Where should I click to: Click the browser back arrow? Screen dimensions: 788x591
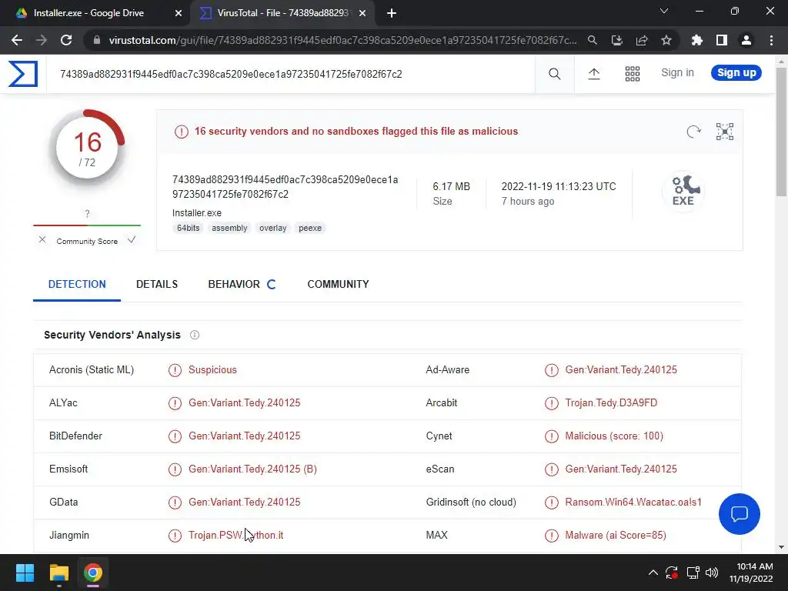click(17, 40)
